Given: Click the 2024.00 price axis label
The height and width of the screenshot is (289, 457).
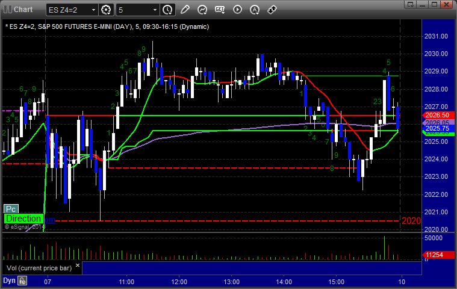Looking at the screenshot, I should click(x=436, y=159).
